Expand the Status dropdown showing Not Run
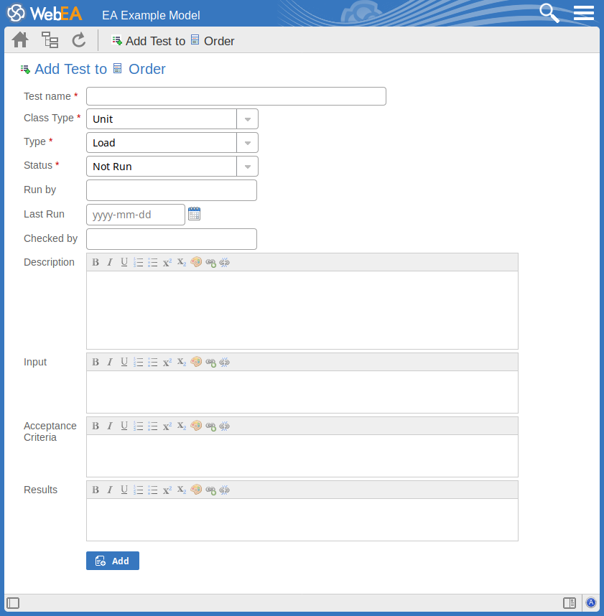The image size is (604, 616). 247,167
